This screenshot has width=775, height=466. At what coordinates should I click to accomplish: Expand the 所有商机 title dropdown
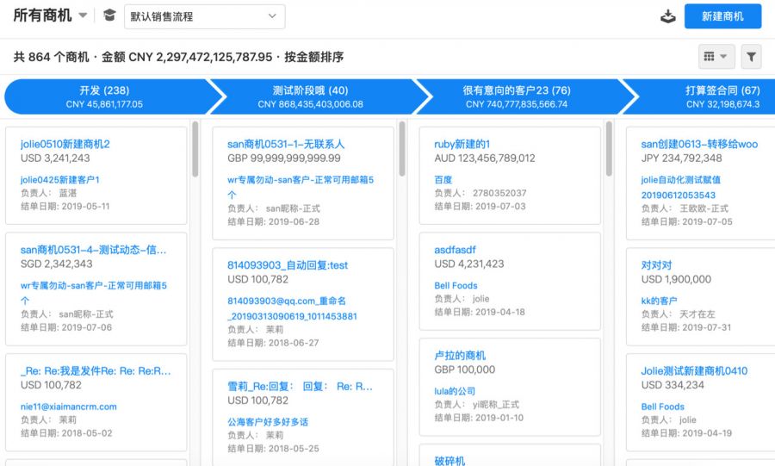83,16
